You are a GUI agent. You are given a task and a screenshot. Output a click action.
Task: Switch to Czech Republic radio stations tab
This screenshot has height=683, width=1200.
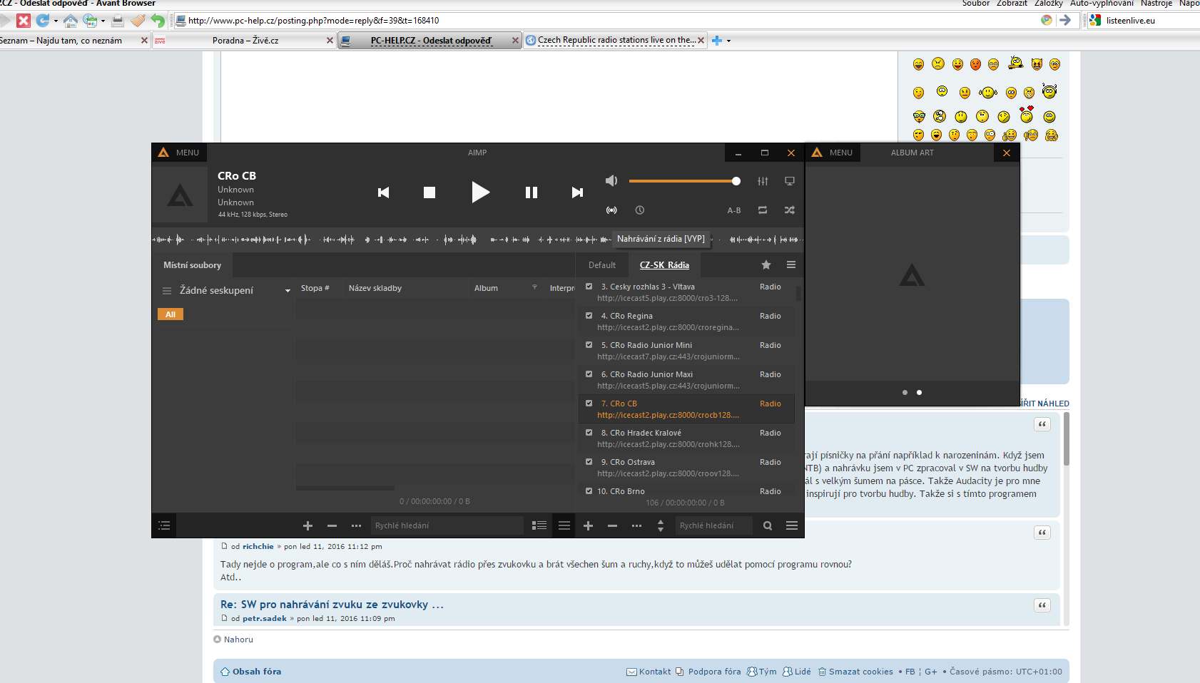click(616, 41)
